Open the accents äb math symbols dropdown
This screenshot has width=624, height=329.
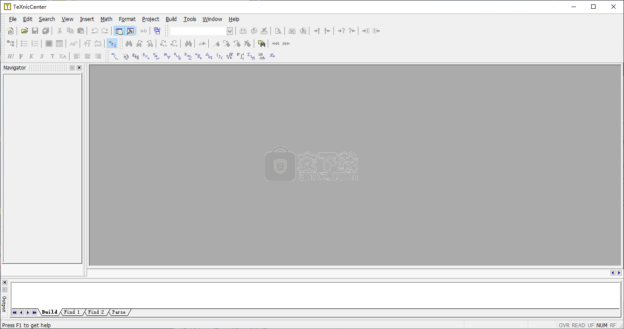125,56
